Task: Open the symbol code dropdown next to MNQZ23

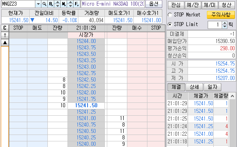Action: point(38,4)
